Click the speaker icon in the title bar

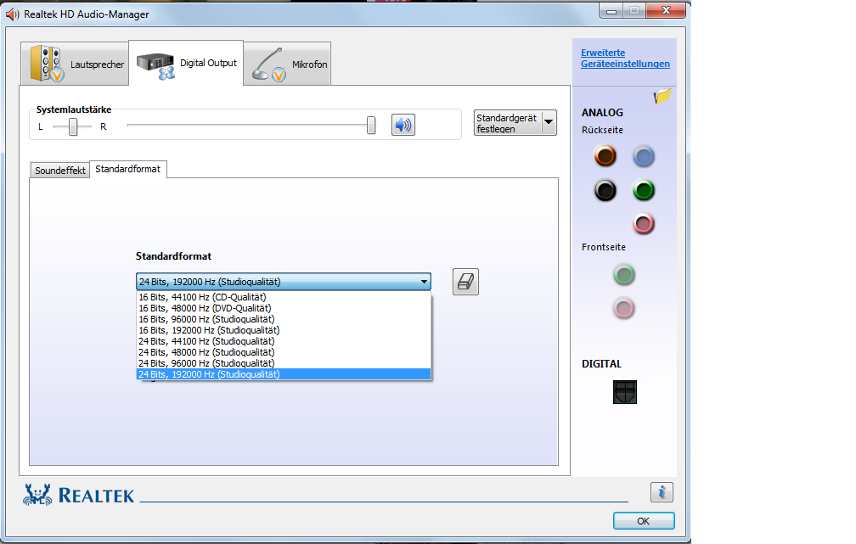[13, 14]
